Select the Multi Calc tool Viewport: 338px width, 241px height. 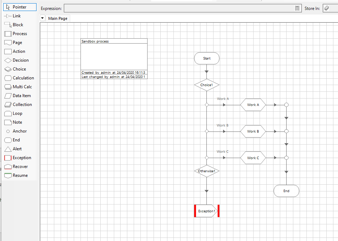(x=22, y=87)
